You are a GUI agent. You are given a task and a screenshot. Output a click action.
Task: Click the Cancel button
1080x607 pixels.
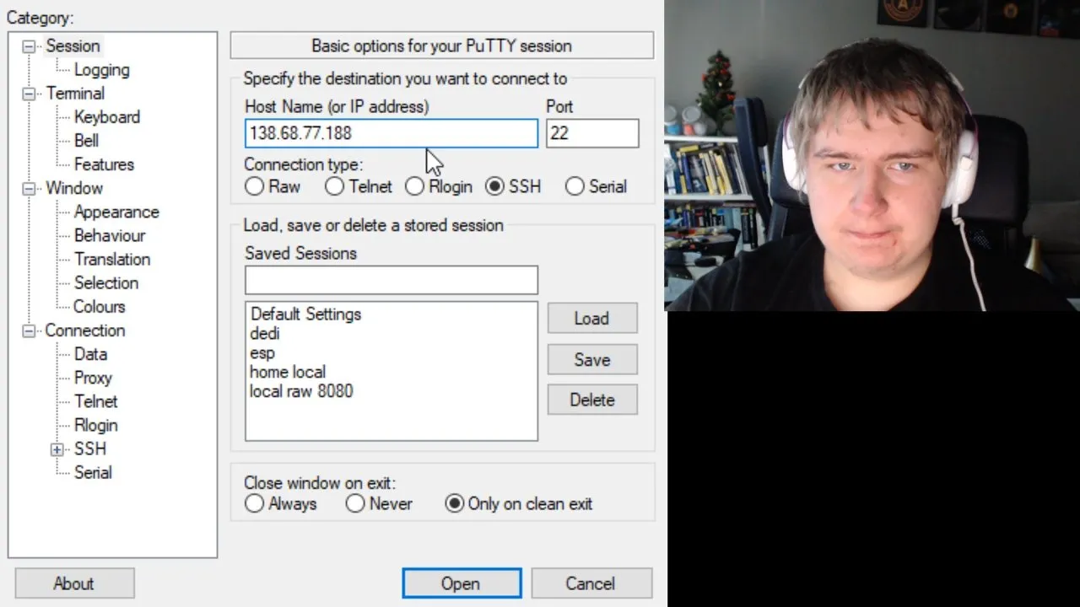(591, 583)
